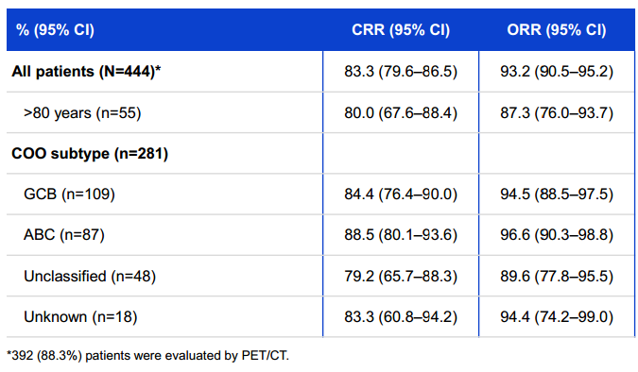Click the '% (95% CI)' column header
The image size is (638, 372).
(x=55, y=30)
